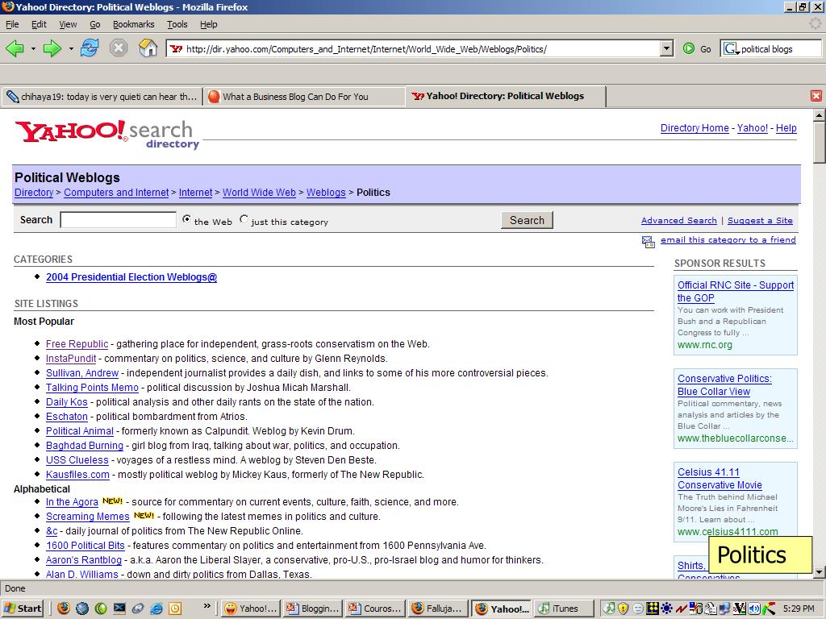Click the green Forward arrow
The height and width of the screenshot is (619, 826).
[x=52, y=49]
